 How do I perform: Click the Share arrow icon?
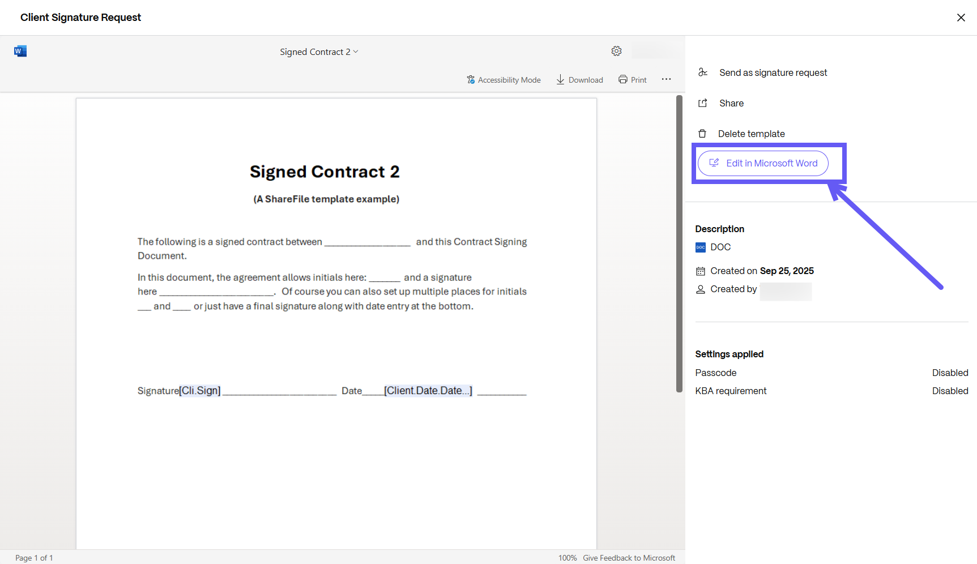point(703,103)
